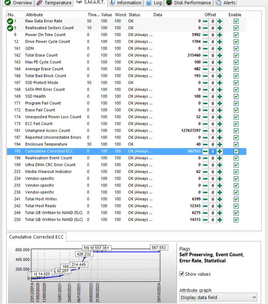This screenshot has width=268, height=304.
Task: Uncheck the Show values checkbox
Action: pos(182,274)
